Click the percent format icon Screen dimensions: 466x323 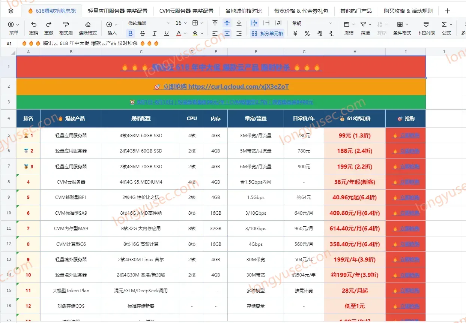(x=307, y=33)
